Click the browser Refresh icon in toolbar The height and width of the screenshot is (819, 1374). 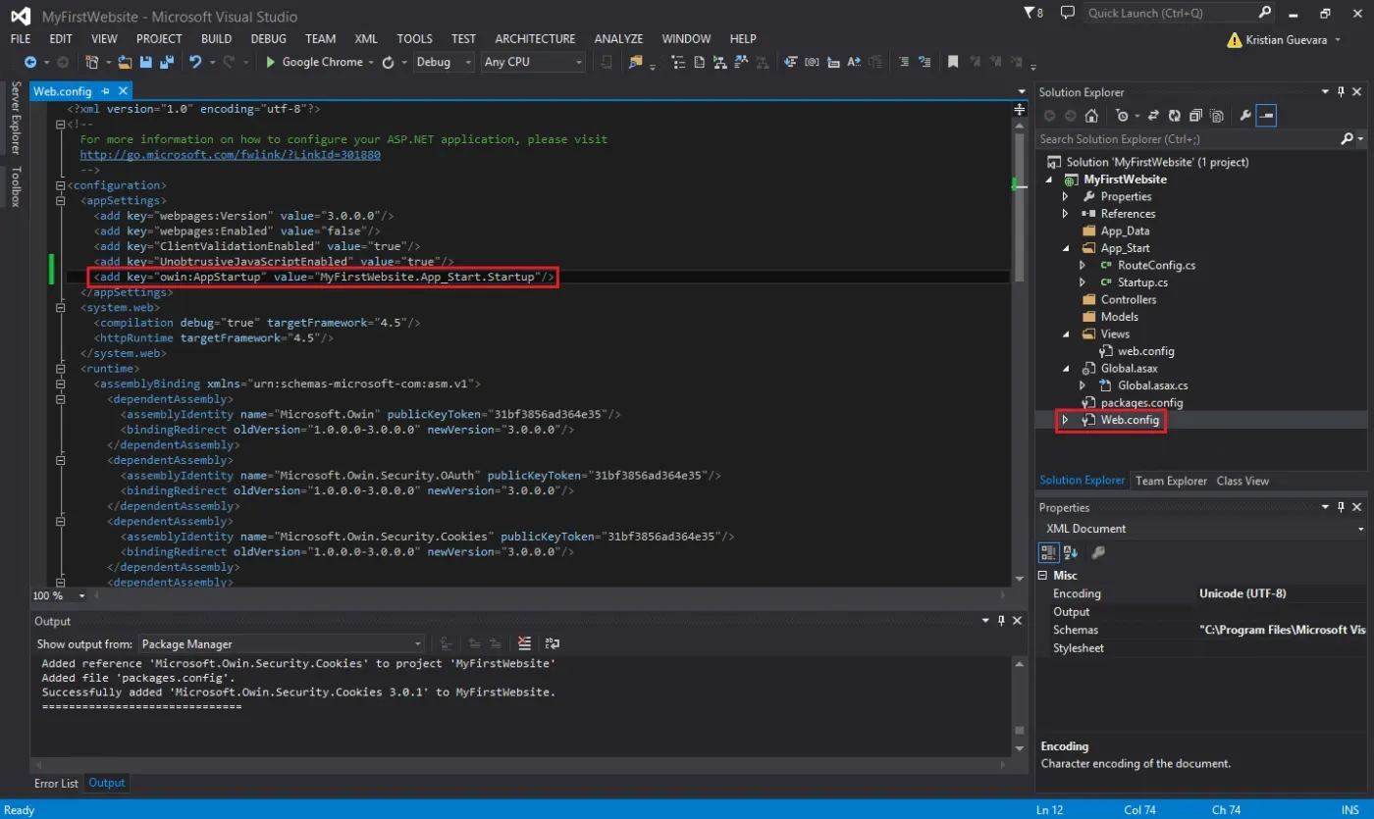(x=388, y=62)
